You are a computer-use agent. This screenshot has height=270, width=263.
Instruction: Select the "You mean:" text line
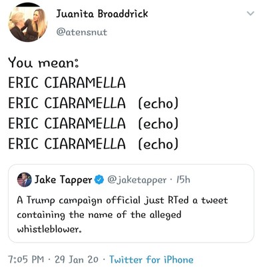point(43,63)
